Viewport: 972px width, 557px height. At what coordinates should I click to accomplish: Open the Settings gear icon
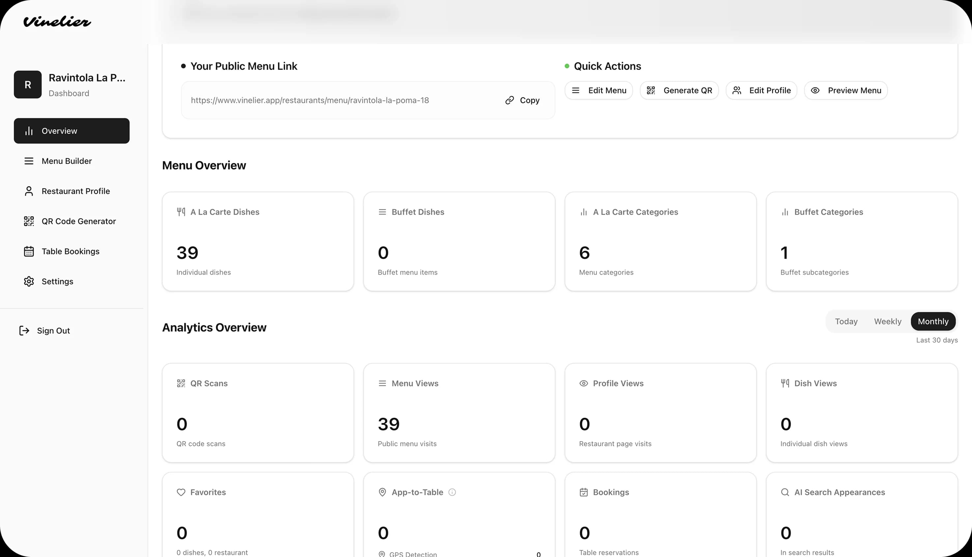[x=29, y=281]
